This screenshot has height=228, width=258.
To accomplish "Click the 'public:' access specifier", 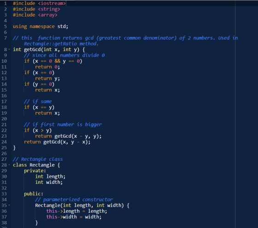I will [x=34, y=194].
